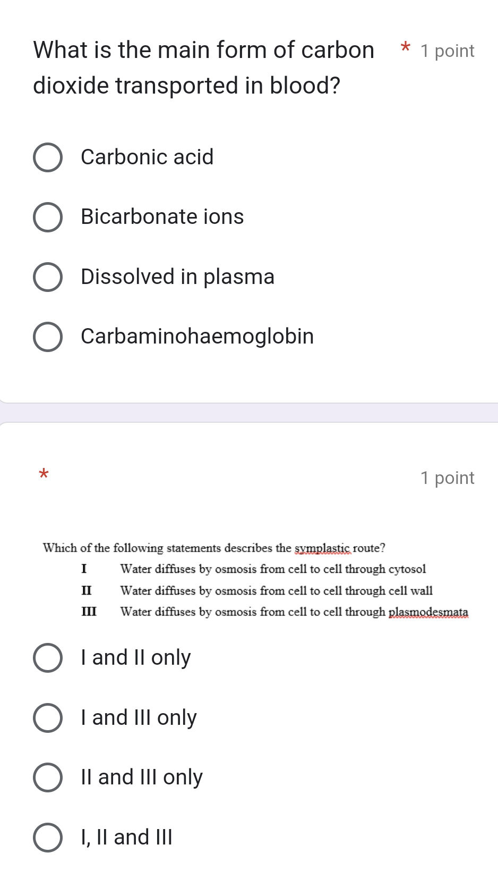
Task: Select the "I and II only" option
Action: (48, 658)
